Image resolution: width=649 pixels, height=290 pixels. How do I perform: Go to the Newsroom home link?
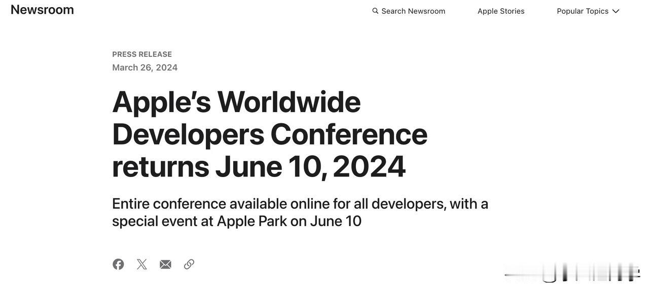point(42,10)
